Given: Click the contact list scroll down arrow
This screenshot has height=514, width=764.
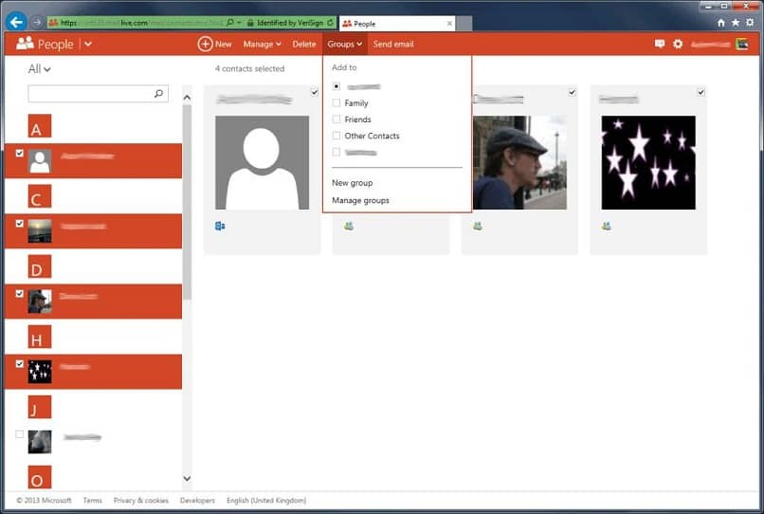Looking at the screenshot, I should (x=187, y=478).
